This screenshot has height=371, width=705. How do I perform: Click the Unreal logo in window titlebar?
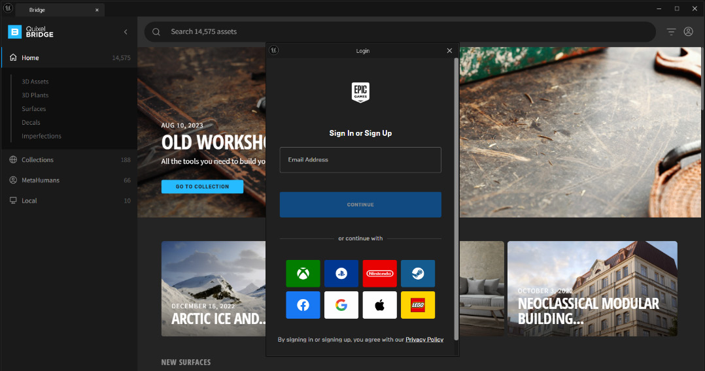(x=8, y=8)
